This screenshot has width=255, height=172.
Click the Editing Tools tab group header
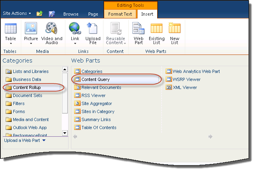click(130, 5)
